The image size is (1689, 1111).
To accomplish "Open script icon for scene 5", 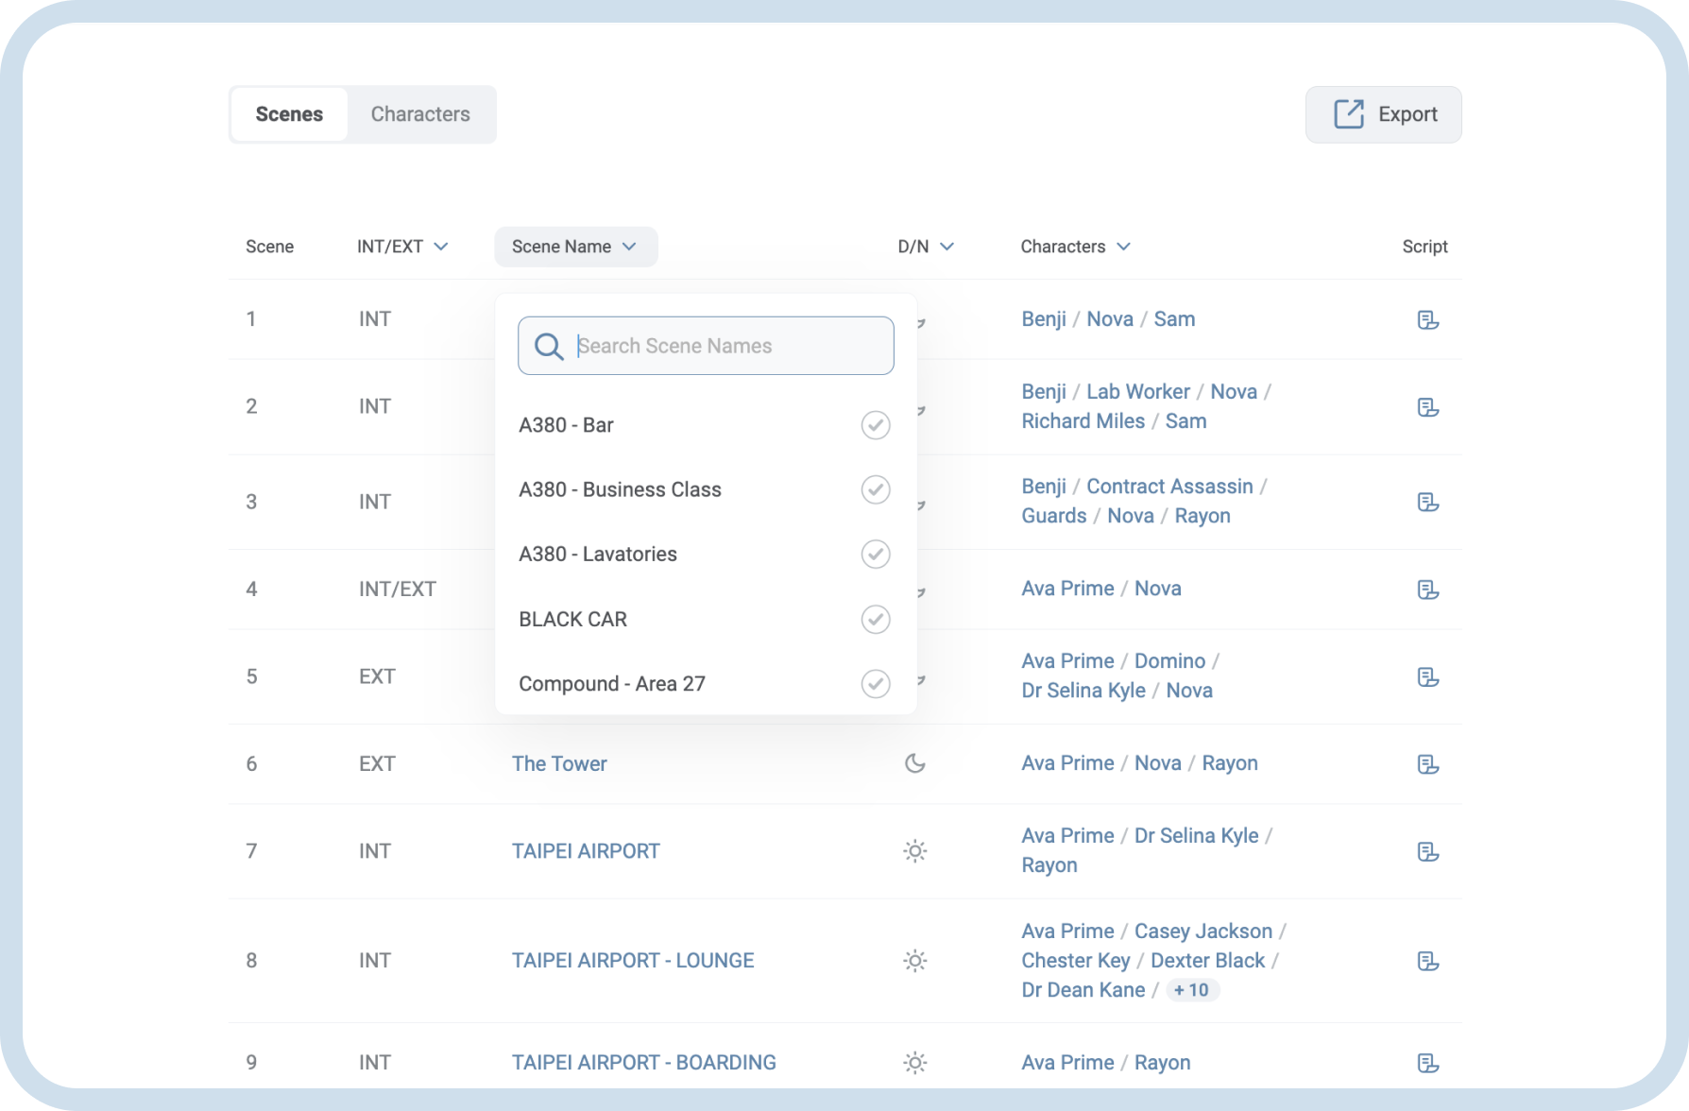I will (x=1427, y=677).
